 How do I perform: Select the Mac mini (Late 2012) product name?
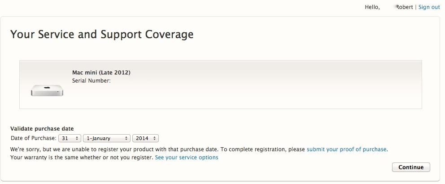pyautogui.click(x=101, y=73)
